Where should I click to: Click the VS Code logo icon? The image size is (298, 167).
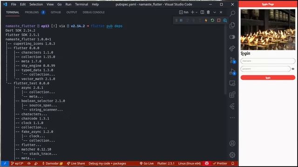[5, 4]
